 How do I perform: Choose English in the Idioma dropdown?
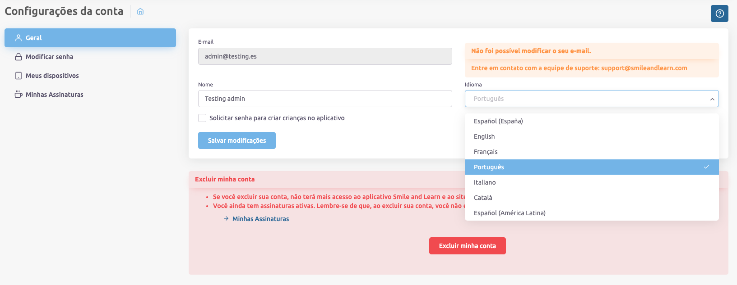484,136
